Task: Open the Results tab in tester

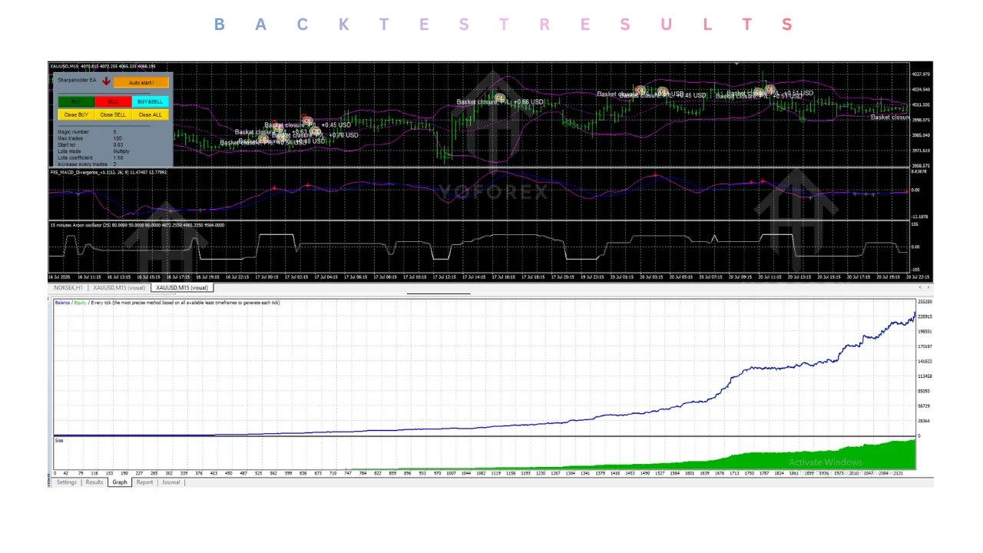Action: pyautogui.click(x=94, y=482)
